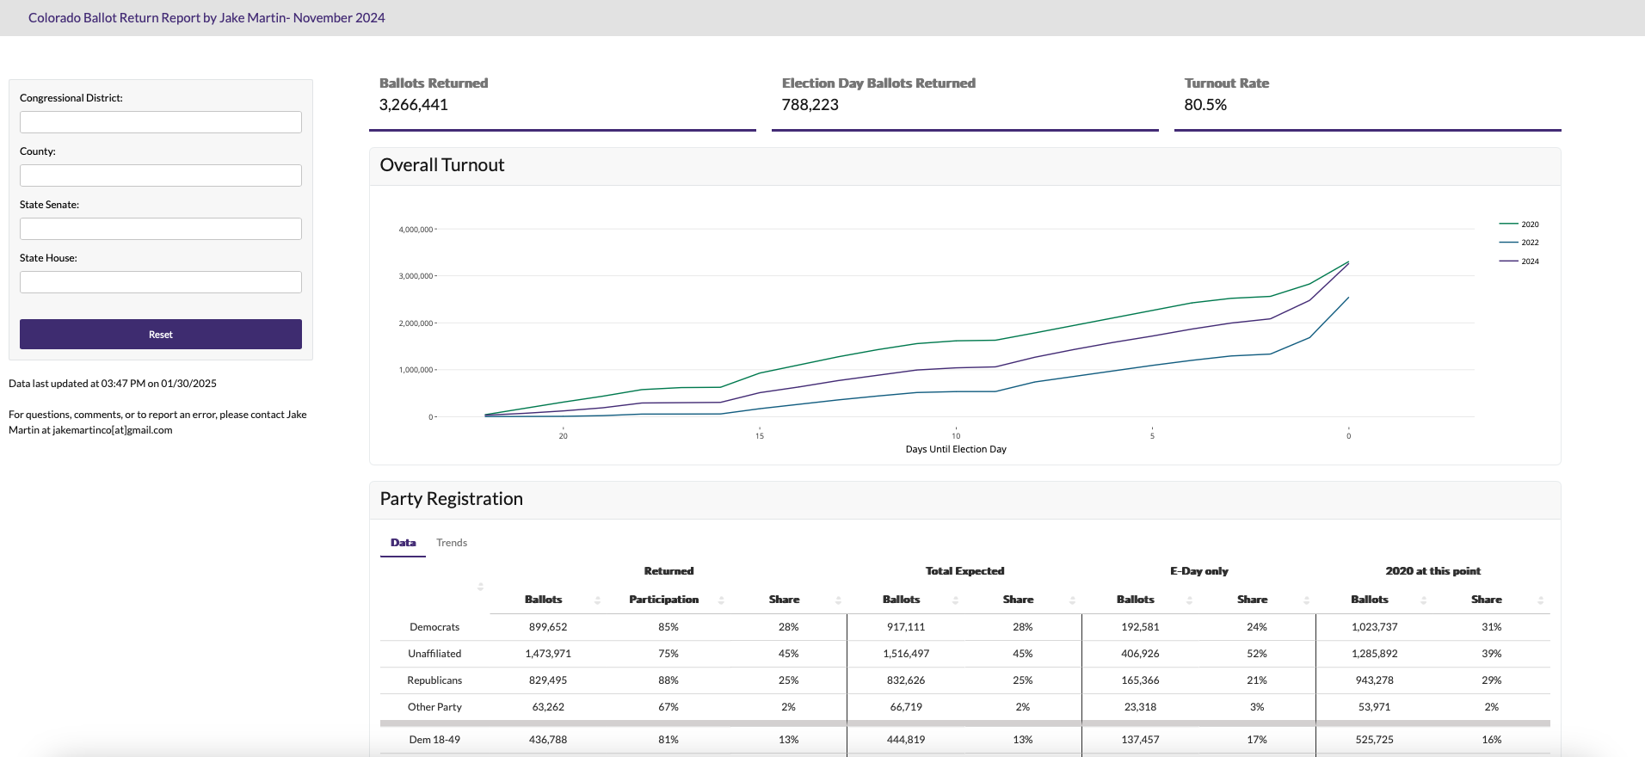Click Other Party 2020 ballots 53,971
Viewport: 1645px width, 757px height.
click(1374, 707)
